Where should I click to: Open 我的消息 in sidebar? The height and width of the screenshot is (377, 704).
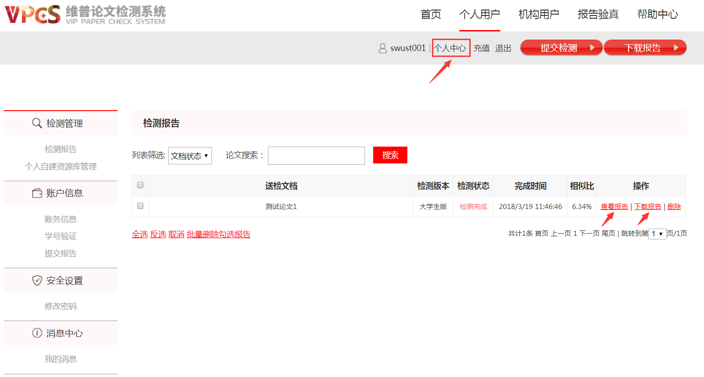click(61, 359)
